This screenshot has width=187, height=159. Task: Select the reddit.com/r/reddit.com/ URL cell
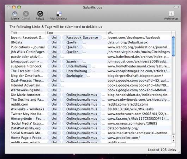128,104
